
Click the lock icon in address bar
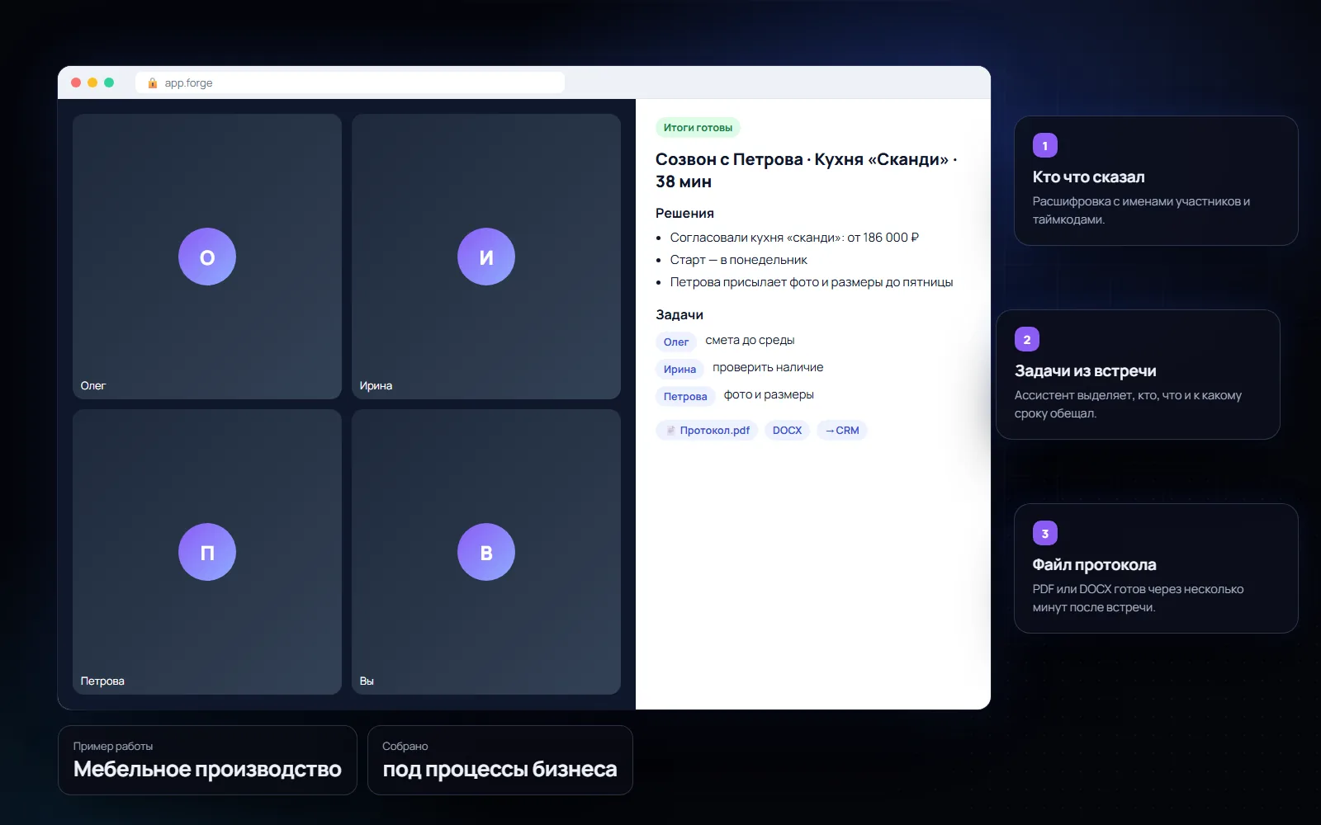(153, 82)
